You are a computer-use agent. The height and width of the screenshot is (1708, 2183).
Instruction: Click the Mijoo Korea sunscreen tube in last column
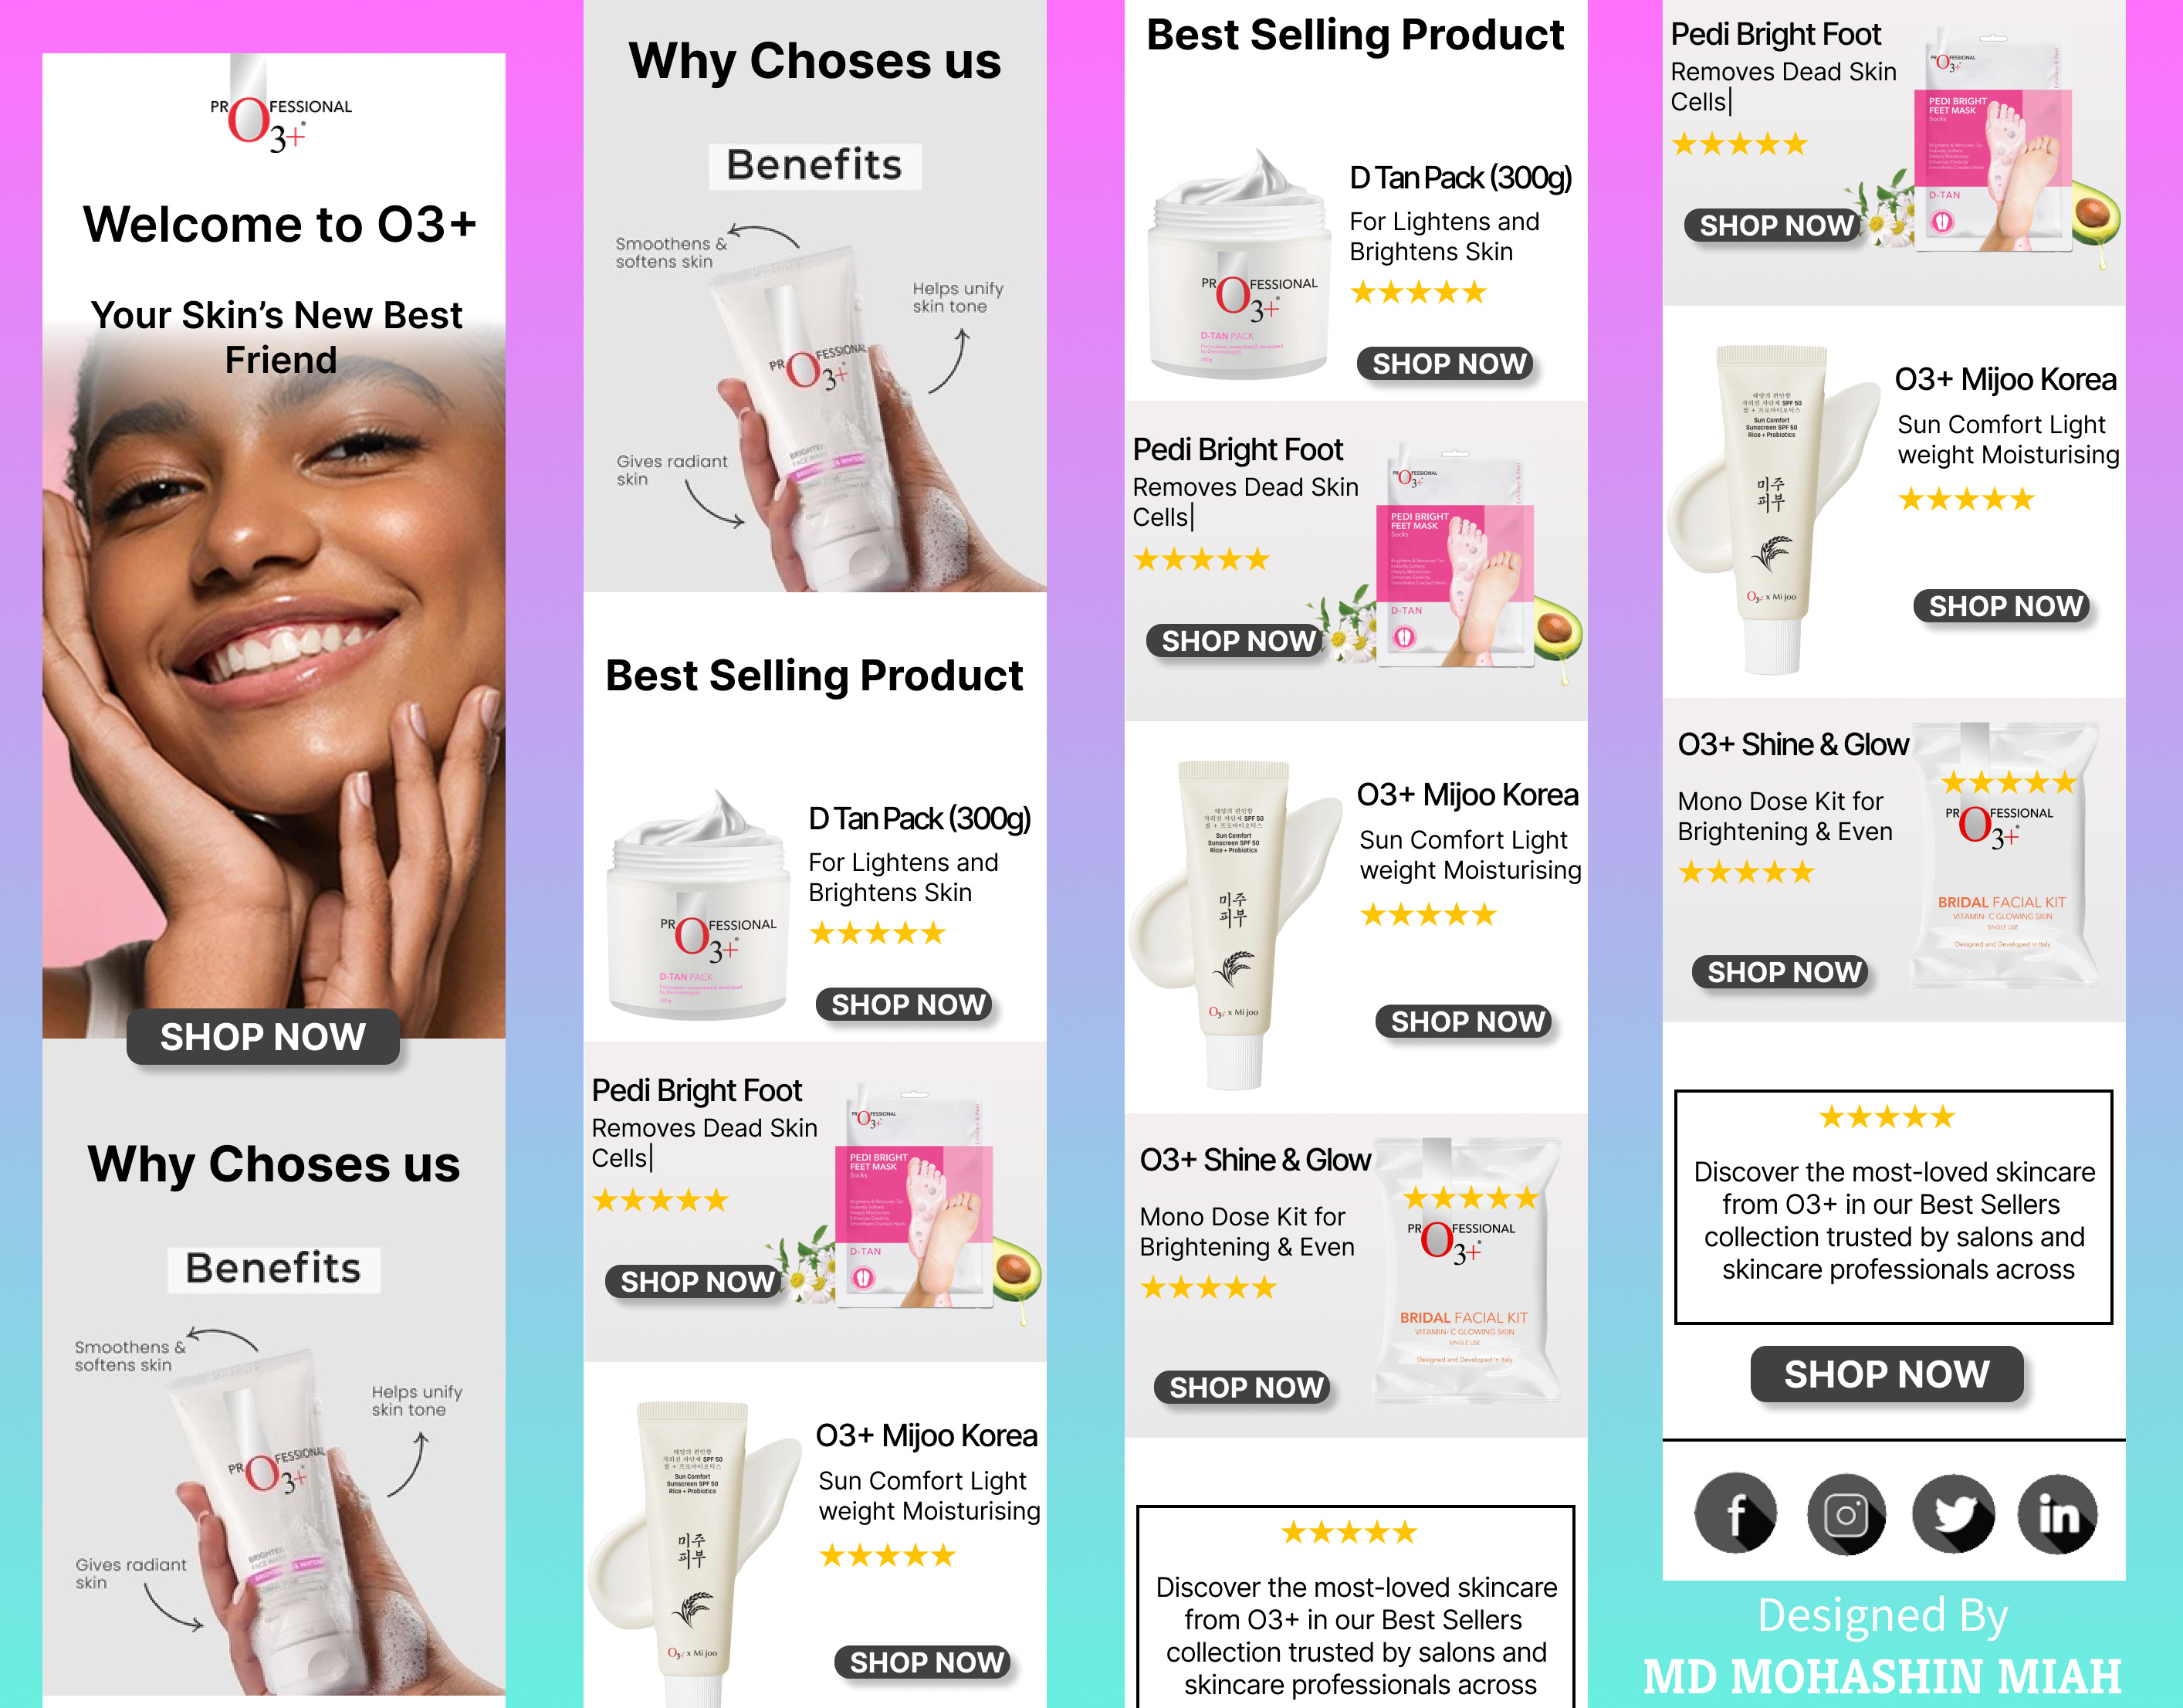click(x=1770, y=510)
